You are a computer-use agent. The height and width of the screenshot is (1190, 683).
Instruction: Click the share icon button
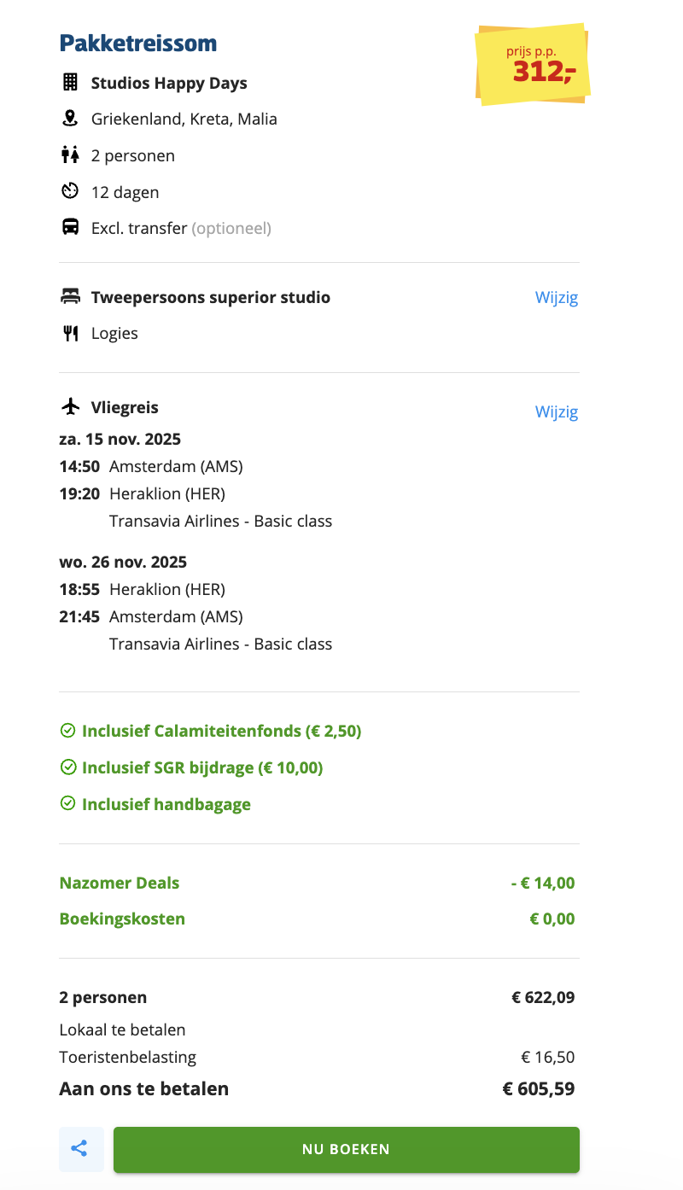click(80, 1149)
